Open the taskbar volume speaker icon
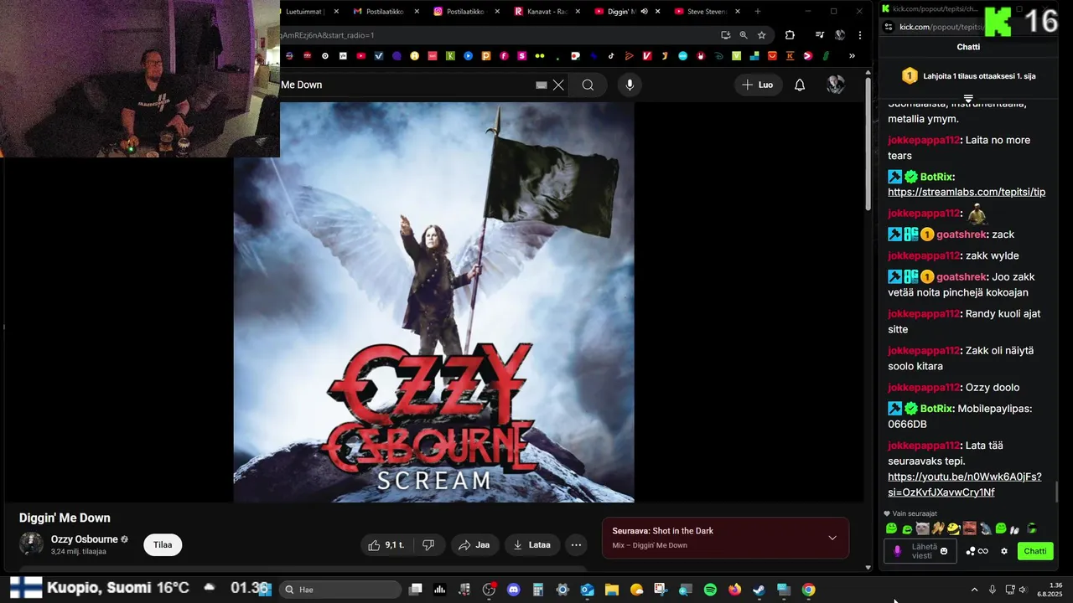 click(x=1023, y=590)
